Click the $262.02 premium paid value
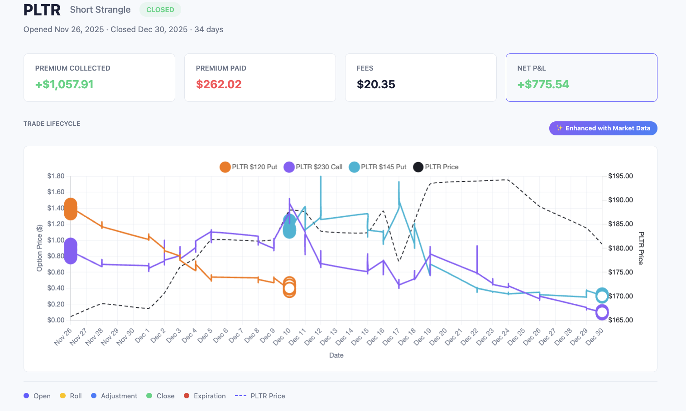The width and height of the screenshot is (686, 411). point(219,84)
